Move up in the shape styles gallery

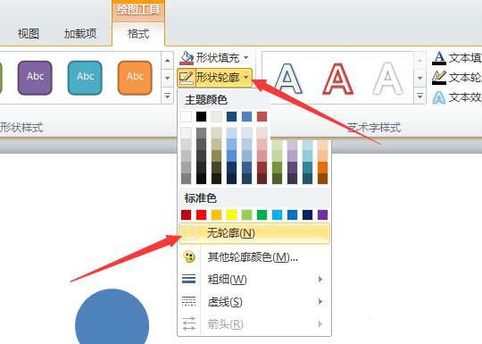pos(167,60)
